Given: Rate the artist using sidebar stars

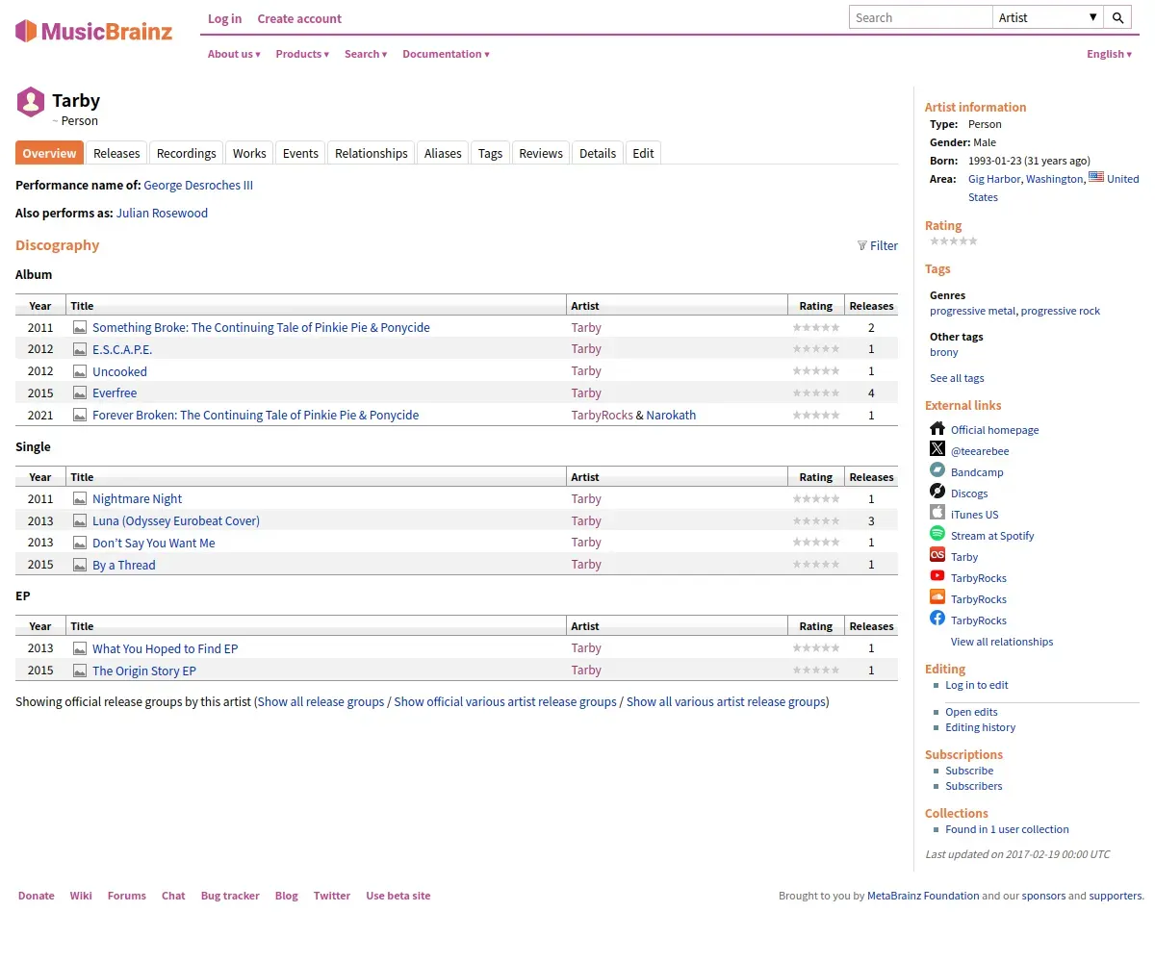Looking at the screenshot, I should pyautogui.click(x=953, y=240).
